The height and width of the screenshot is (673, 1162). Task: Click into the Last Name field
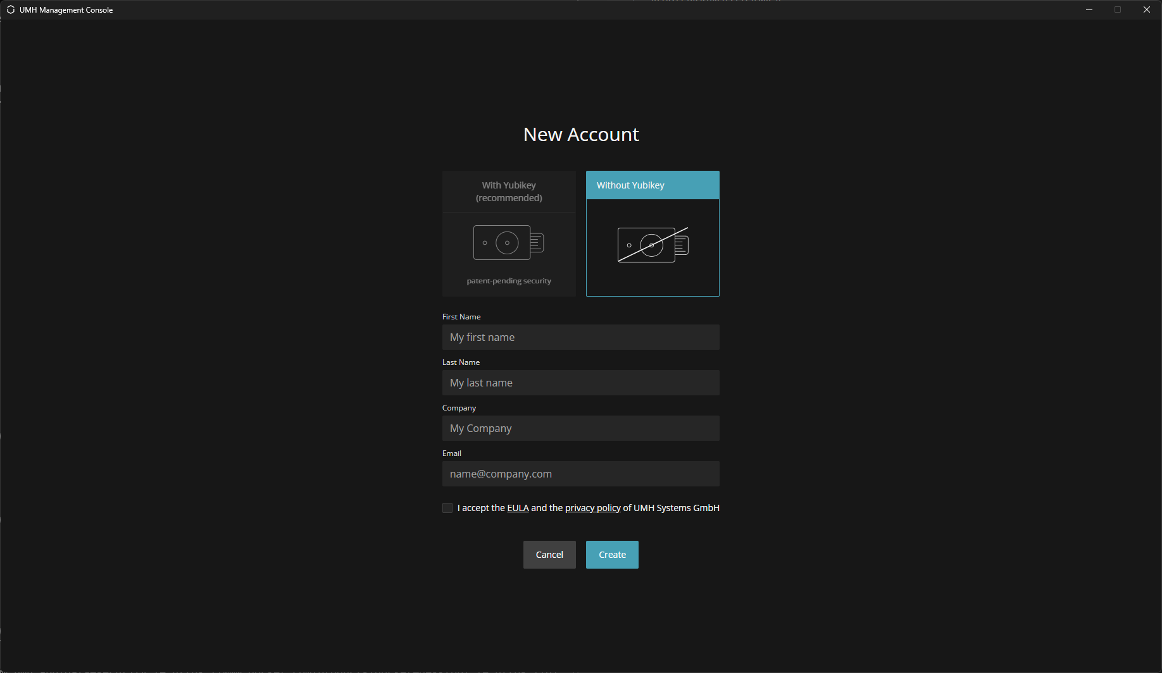click(x=580, y=383)
